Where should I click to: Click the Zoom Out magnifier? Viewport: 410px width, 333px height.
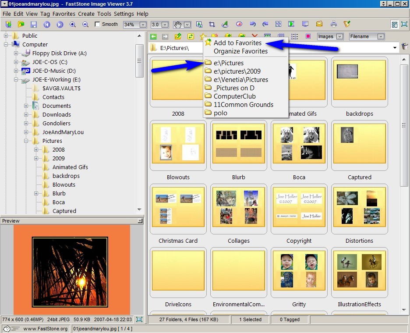coord(85,25)
